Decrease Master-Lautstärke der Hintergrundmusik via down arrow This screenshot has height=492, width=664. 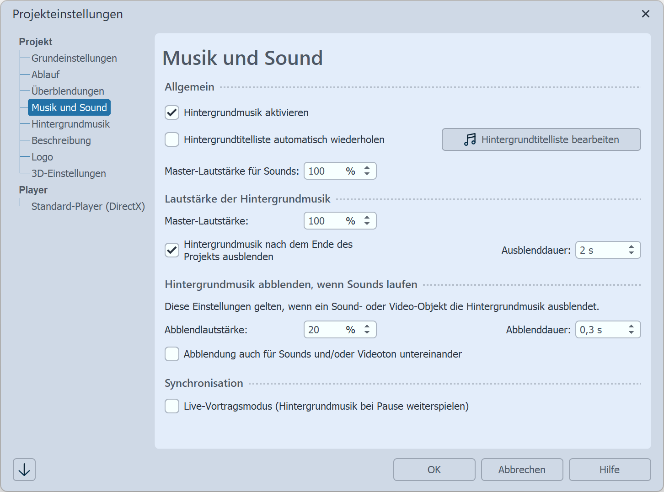pyautogui.click(x=366, y=224)
